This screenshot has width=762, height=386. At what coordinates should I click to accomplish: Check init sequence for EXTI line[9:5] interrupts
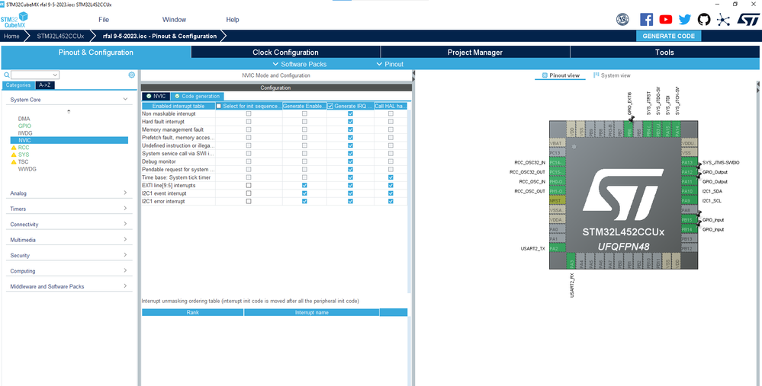(x=249, y=186)
